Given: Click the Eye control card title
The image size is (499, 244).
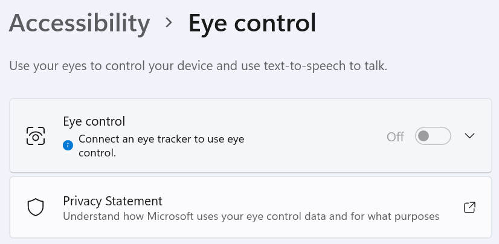Looking at the screenshot, I should [x=94, y=121].
